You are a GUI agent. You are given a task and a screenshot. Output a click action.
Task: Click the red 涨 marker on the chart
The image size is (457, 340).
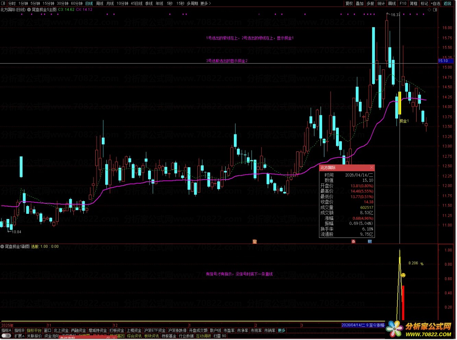[x=353, y=242]
